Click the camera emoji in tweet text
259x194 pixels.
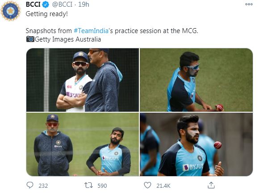30,39
